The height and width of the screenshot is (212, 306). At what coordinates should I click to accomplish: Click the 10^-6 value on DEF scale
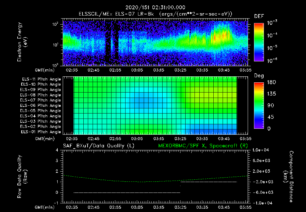[272, 60]
